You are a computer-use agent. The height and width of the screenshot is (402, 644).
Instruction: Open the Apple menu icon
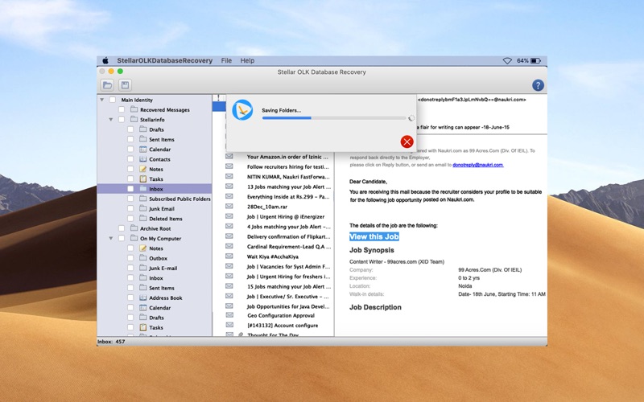(x=105, y=61)
